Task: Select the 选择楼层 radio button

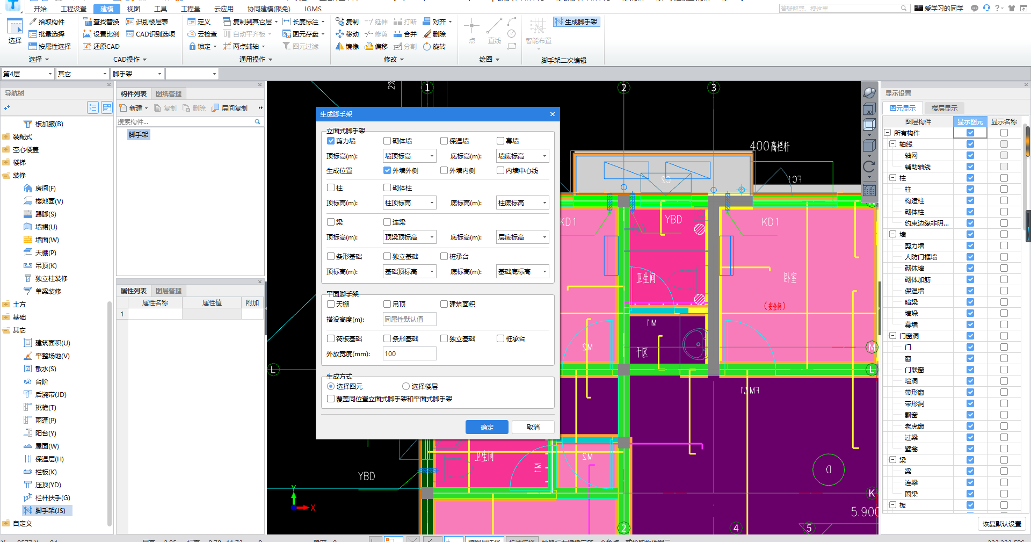Action: pos(406,386)
